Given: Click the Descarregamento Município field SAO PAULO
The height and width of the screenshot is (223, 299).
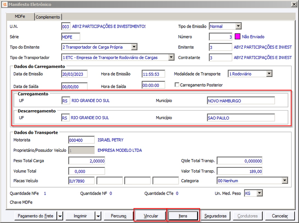Looking at the screenshot, I should [x=241, y=118].
